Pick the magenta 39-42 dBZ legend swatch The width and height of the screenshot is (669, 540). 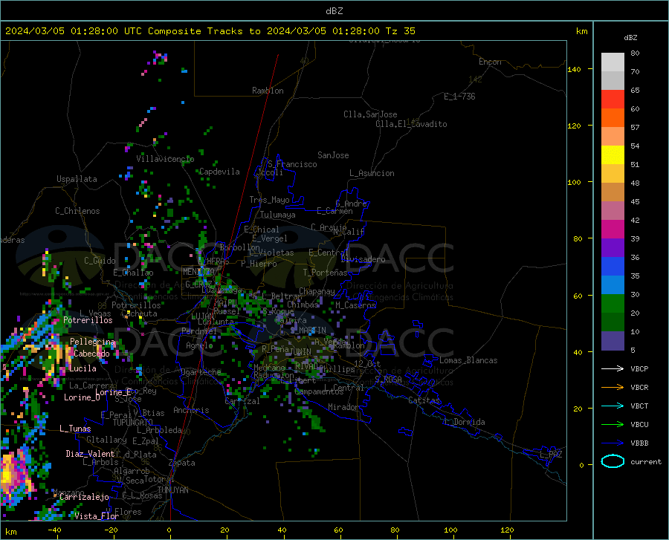pos(613,230)
